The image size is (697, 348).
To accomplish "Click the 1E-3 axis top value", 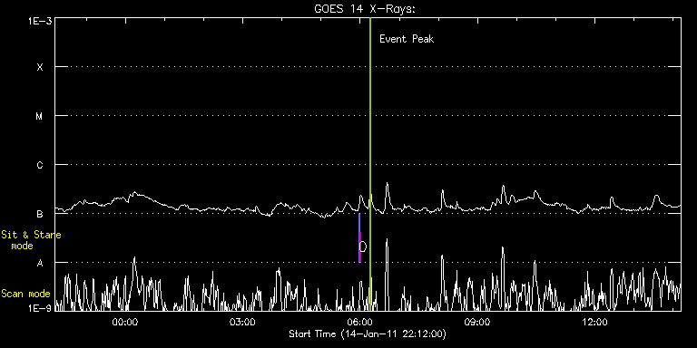I will point(40,21).
